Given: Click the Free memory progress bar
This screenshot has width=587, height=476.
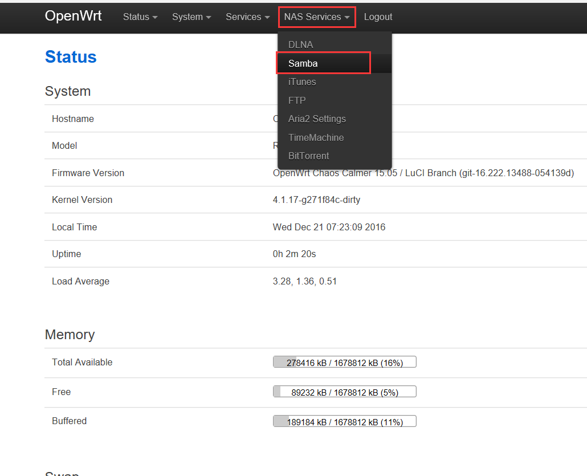Looking at the screenshot, I should 344,392.
